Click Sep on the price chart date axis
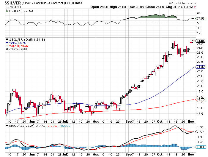 [x=128, y=121]
